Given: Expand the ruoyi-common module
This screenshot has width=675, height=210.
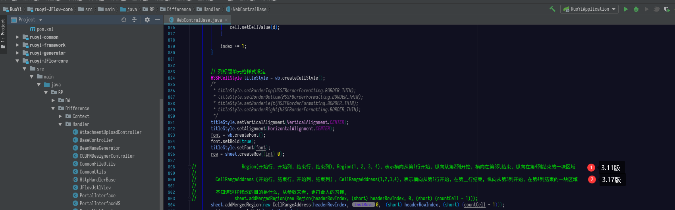Looking at the screenshot, I should click(17, 37).
